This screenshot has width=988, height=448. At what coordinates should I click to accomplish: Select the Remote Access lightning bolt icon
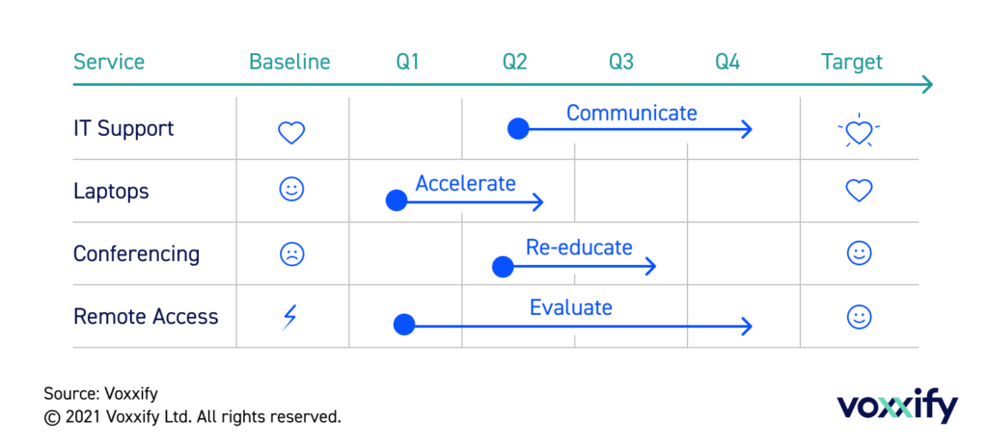click(x=289, y=317)
